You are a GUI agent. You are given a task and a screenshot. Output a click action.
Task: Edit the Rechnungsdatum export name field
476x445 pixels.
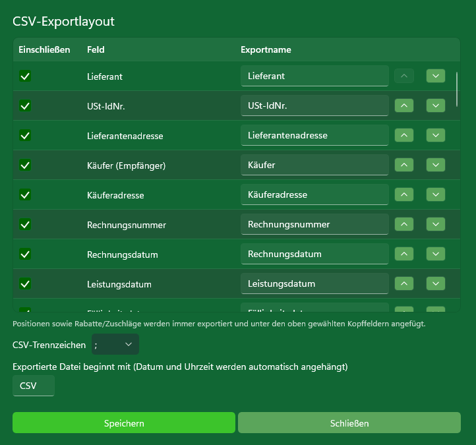314,254
